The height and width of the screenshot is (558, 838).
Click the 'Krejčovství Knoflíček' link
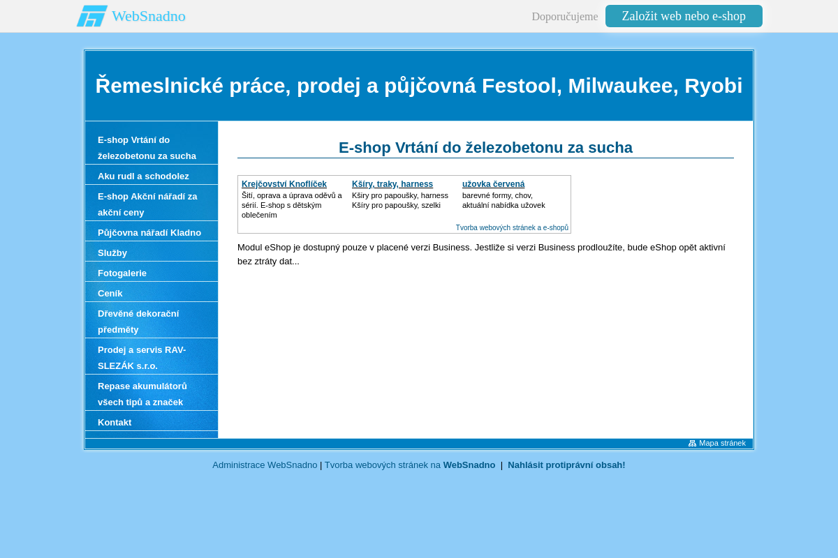tap(284, 183)
